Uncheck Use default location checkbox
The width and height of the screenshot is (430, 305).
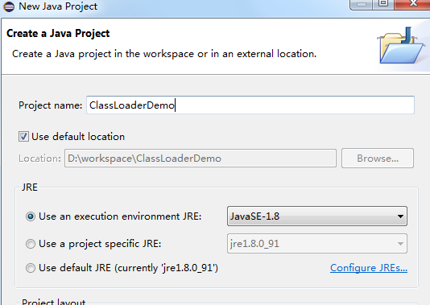pos(23,137)
